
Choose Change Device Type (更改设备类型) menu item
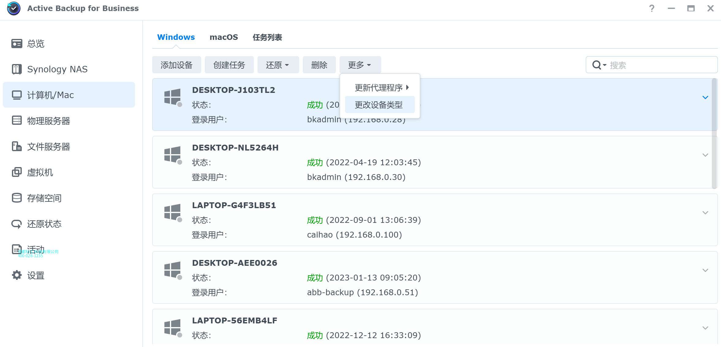point(379,105)
